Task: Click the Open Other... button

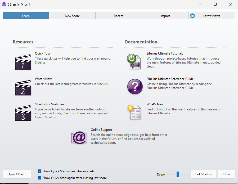Action: 17,174
